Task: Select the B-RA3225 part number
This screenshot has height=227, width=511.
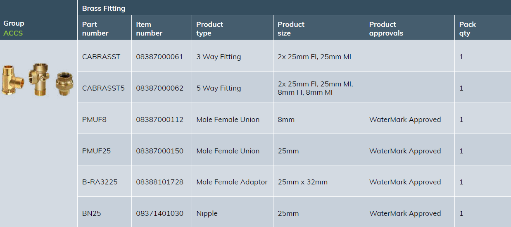Action: tap(100, 182)
